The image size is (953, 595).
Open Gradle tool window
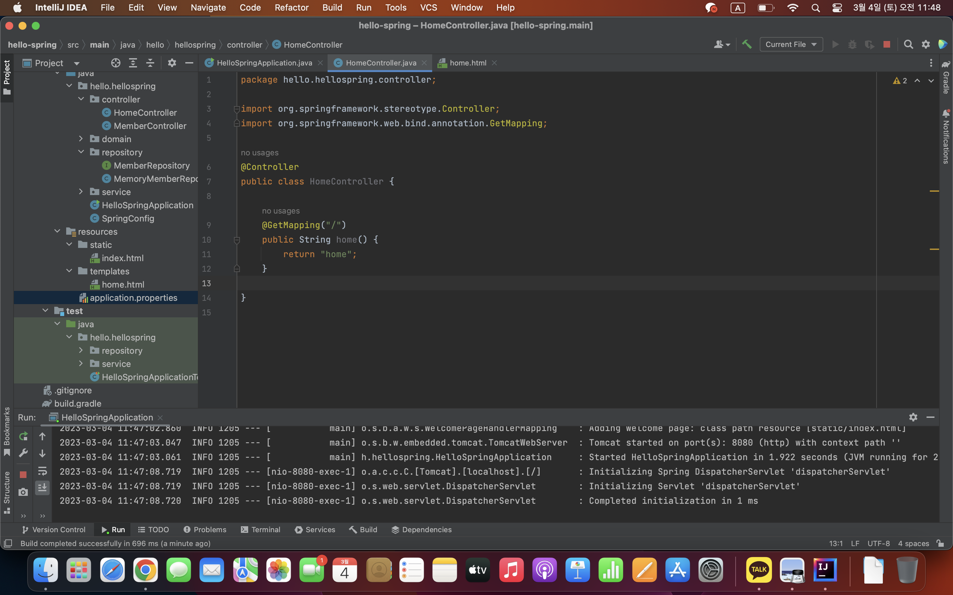click(x=946, y=78)
